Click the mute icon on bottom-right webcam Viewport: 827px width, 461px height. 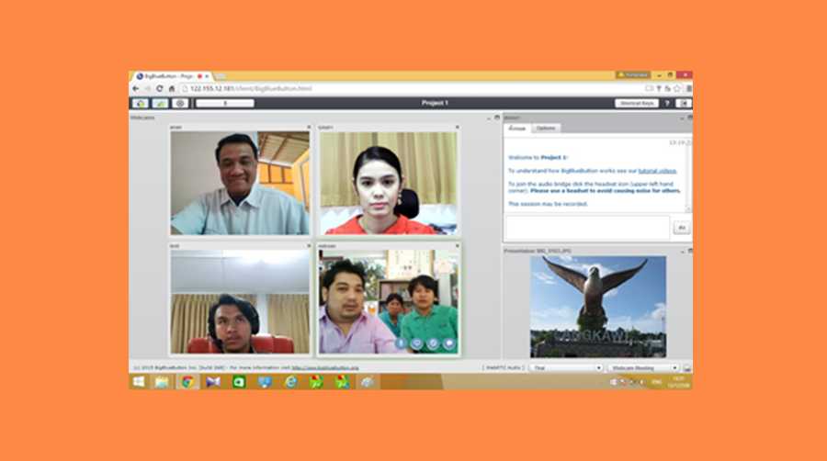pyautogui.click(x=401, y=343)
